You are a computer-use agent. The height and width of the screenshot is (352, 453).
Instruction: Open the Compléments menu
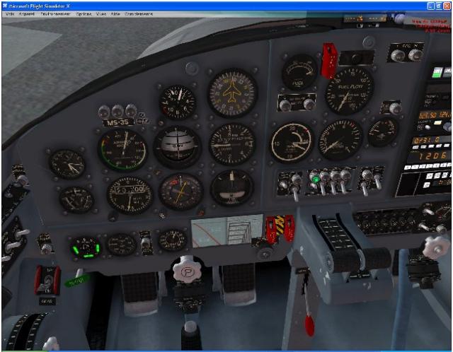(139, 14)
